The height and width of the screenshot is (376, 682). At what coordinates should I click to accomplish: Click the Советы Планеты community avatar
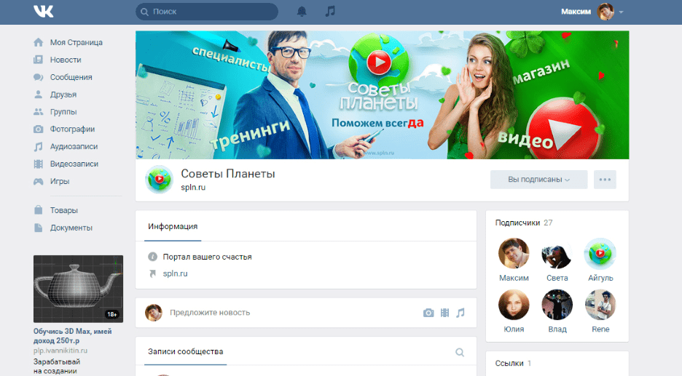coord(159,180)
